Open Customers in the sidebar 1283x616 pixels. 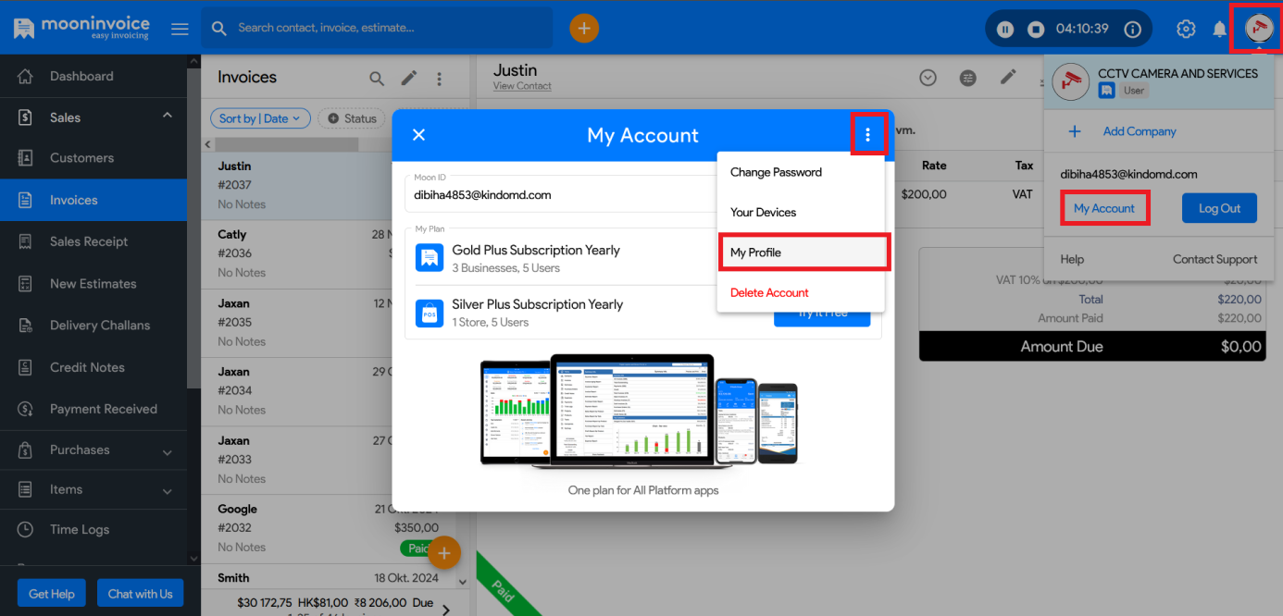tap(93, 158)
